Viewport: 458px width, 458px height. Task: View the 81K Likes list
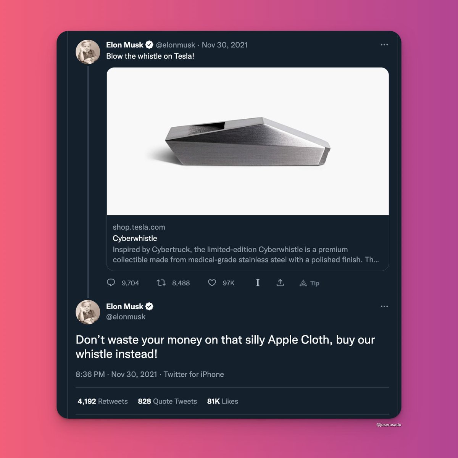(223, 401)
